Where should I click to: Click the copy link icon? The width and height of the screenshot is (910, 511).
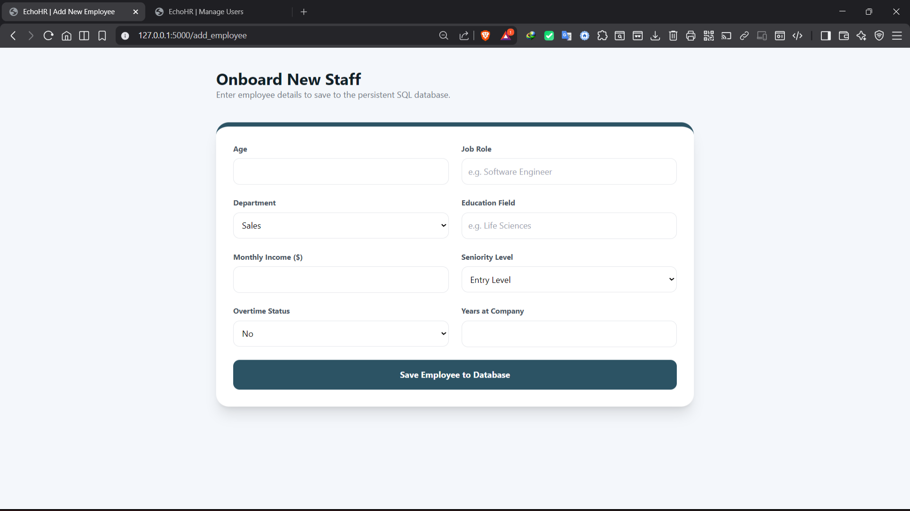744,35
